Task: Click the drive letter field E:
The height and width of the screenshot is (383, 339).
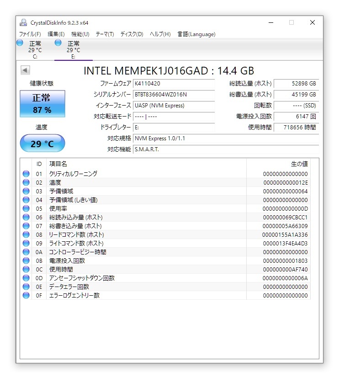Action: pyautogui.click(x=174, y=128)
